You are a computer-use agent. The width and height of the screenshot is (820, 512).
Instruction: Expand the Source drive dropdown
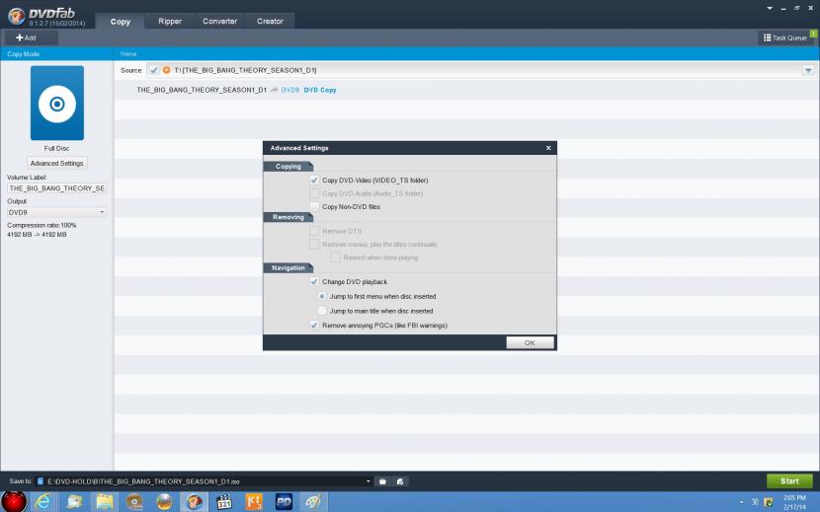(x=808, y=70)
